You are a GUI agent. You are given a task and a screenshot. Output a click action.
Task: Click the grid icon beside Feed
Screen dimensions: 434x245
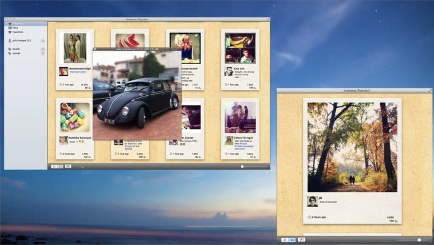10,28
